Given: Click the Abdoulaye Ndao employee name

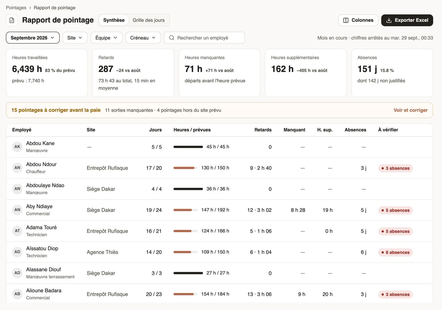Looking at the screenshot, I should pos(45,185).
